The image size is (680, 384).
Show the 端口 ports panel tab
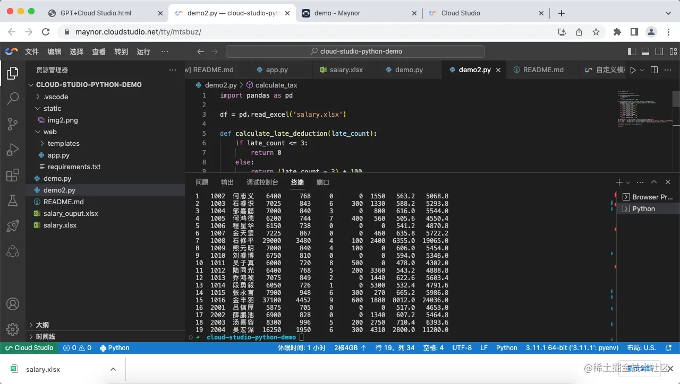coord(323,182)
